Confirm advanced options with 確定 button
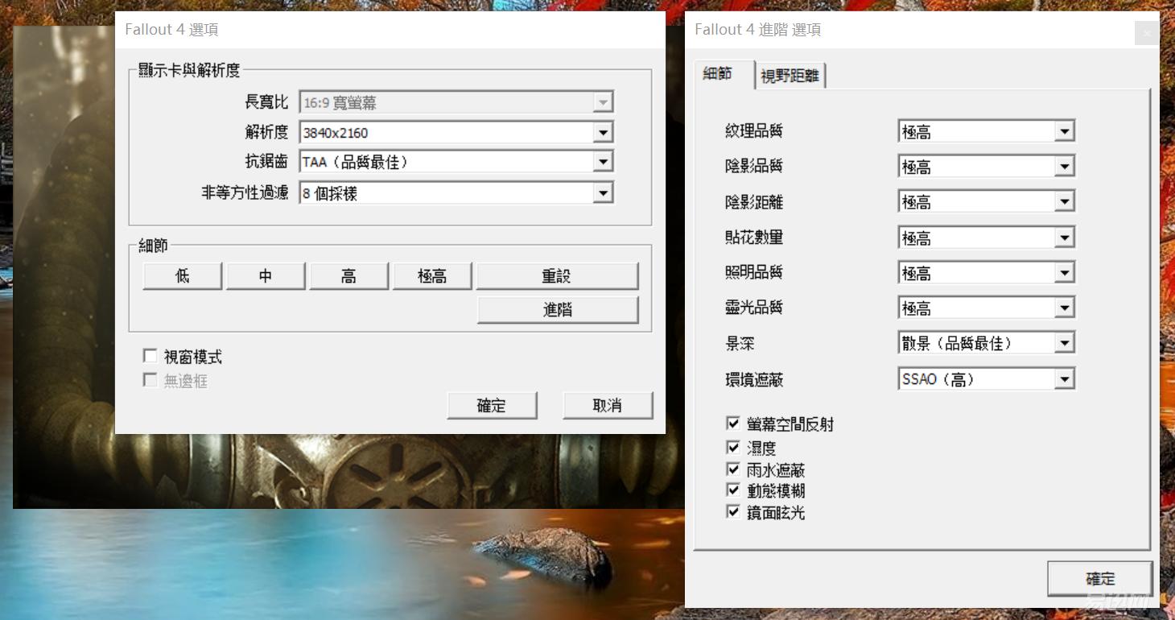Image resolution: width=1175 pixels, height=620 pixels. [1100, 578]
